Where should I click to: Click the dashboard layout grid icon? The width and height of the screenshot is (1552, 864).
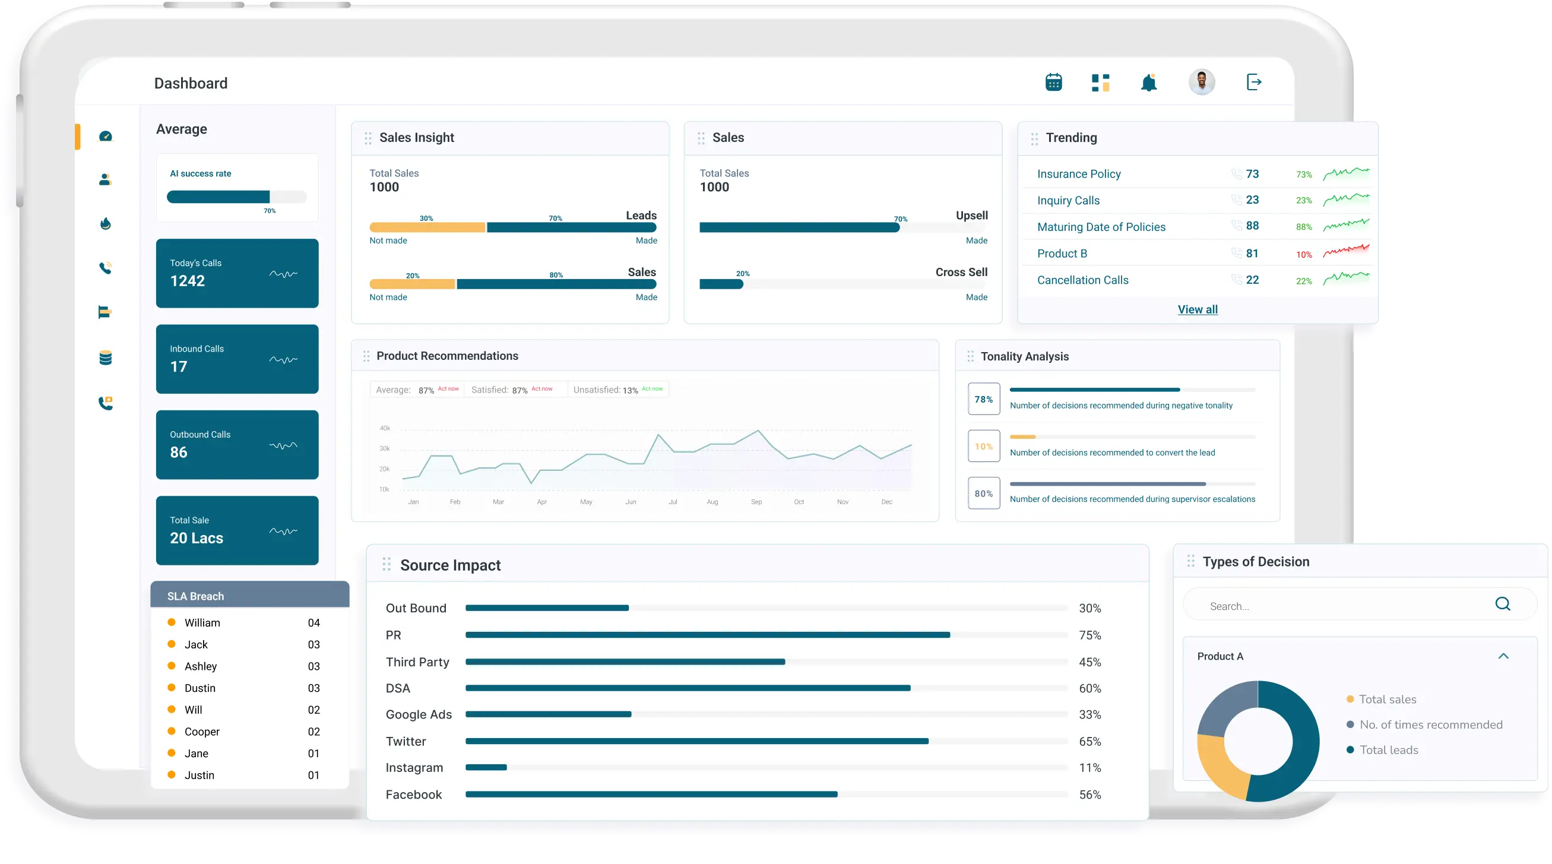click(x=1100, y=83)
